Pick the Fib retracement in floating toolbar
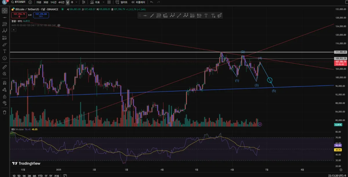This screenshot has width=348, height=177. (159, 16)
